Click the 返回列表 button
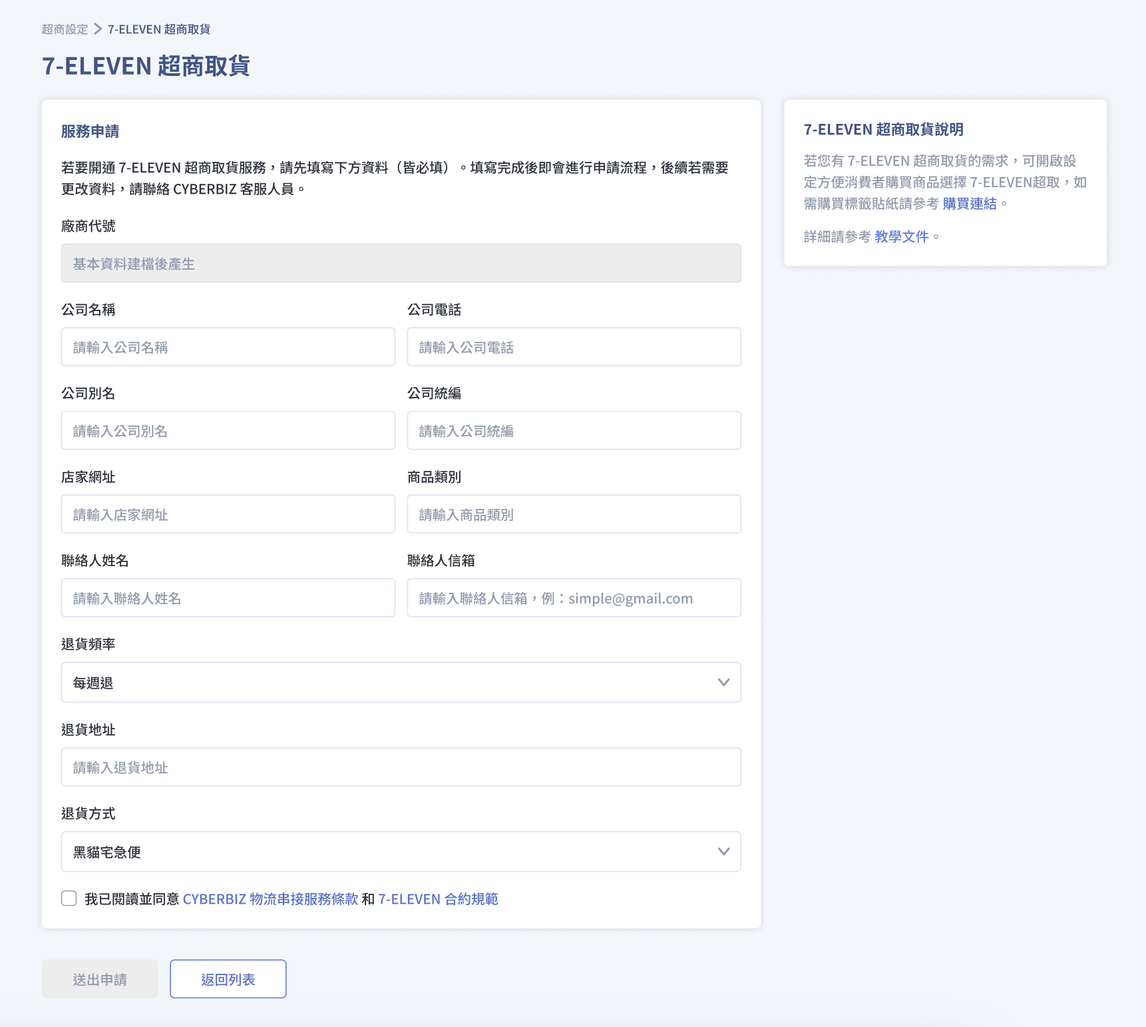Screen dimensions: 1146x1027 click(228, 979)
